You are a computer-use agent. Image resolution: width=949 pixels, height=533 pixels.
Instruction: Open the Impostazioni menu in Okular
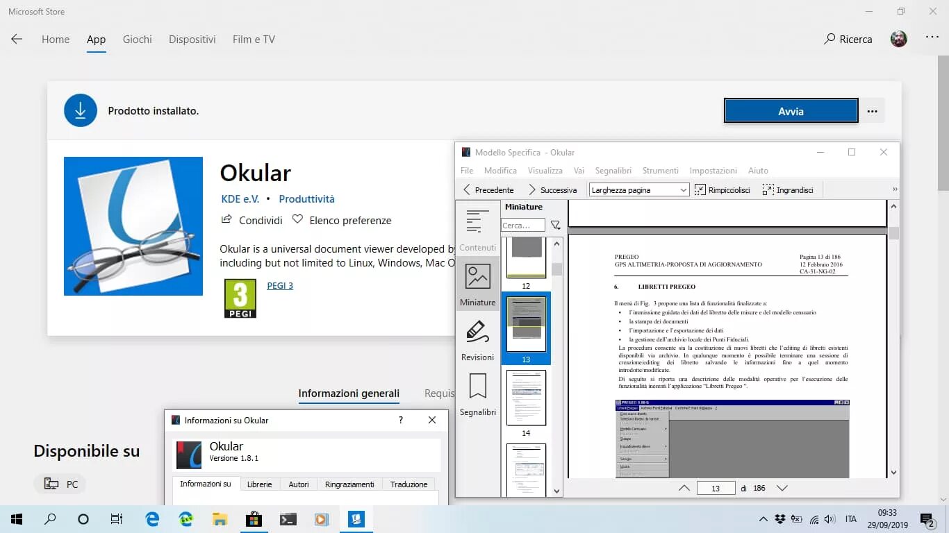[713, 170]
